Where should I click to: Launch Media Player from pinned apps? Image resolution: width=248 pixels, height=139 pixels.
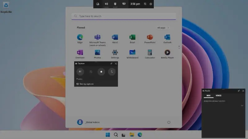(167, 54)
